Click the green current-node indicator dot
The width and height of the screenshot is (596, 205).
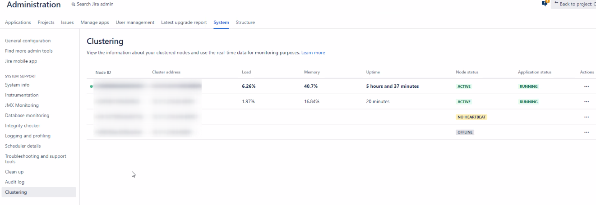point(92,86)
